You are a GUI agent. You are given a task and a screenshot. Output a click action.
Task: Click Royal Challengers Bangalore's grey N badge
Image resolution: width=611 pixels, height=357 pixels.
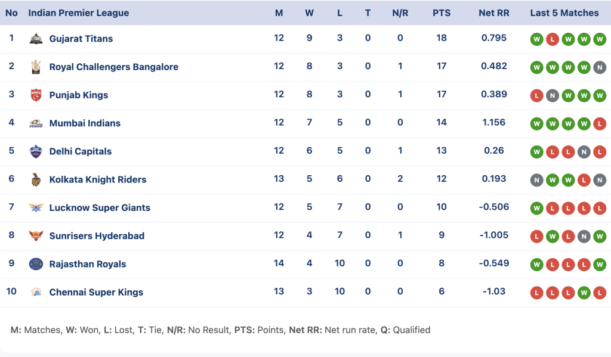click(x=600, y=67)
